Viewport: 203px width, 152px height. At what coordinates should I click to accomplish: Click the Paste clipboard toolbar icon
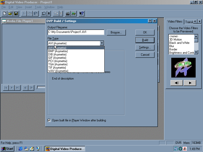point(36,13)
